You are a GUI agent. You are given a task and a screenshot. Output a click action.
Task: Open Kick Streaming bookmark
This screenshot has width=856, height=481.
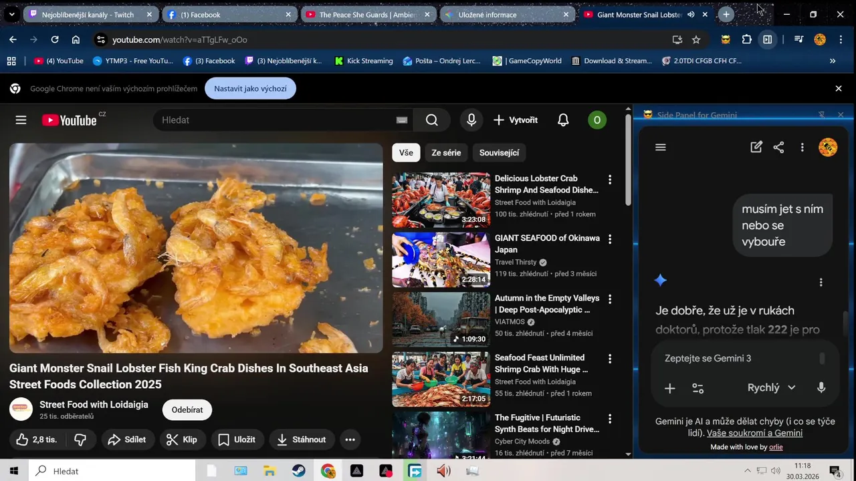364,61
